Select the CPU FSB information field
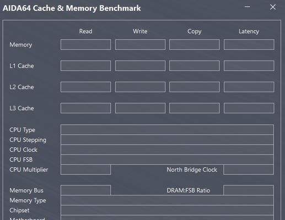The height and width of the screenshot is (220, 285). 167,159
